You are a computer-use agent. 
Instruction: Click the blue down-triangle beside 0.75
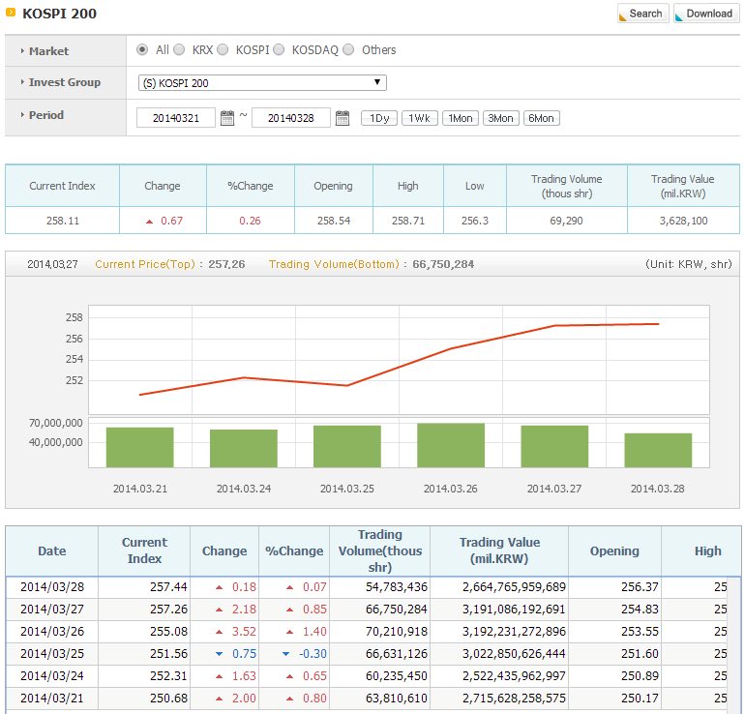click(219, 654)
